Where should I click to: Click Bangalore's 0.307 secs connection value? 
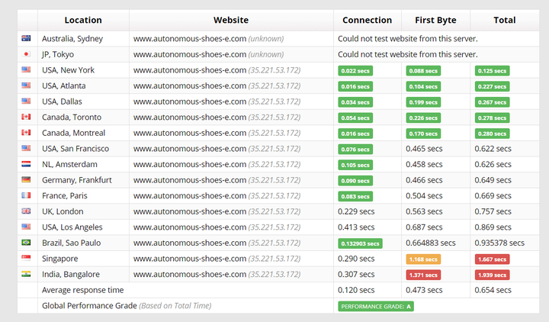coord(356,275)
